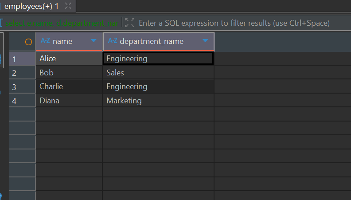Close the employees(+) 1 result tab
This screenshot has width=351, height=200.
[68, 7]
